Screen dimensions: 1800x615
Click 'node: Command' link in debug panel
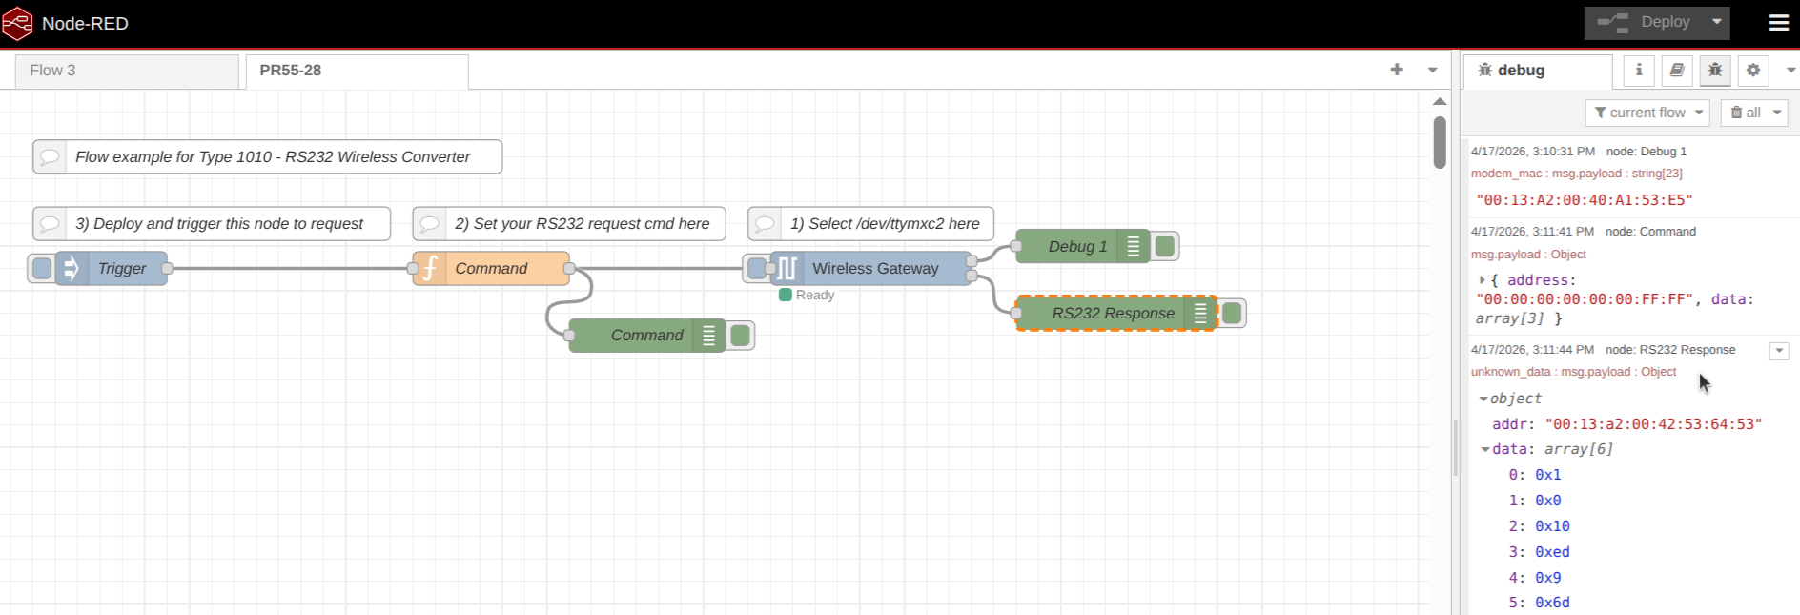click(1650, 232)
